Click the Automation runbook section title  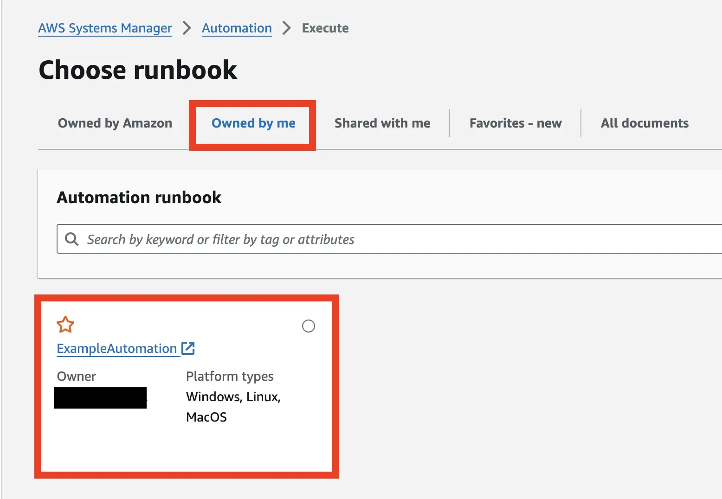pos(139,197)
